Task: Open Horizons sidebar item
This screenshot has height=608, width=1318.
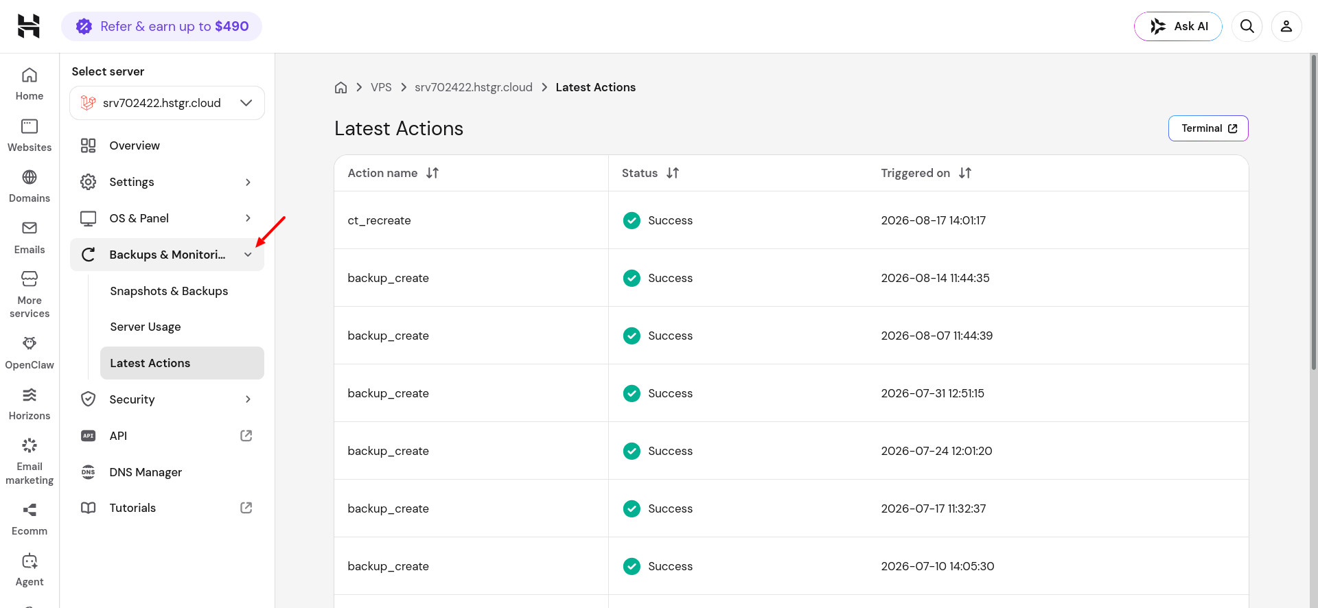Action: pos(30,404)
